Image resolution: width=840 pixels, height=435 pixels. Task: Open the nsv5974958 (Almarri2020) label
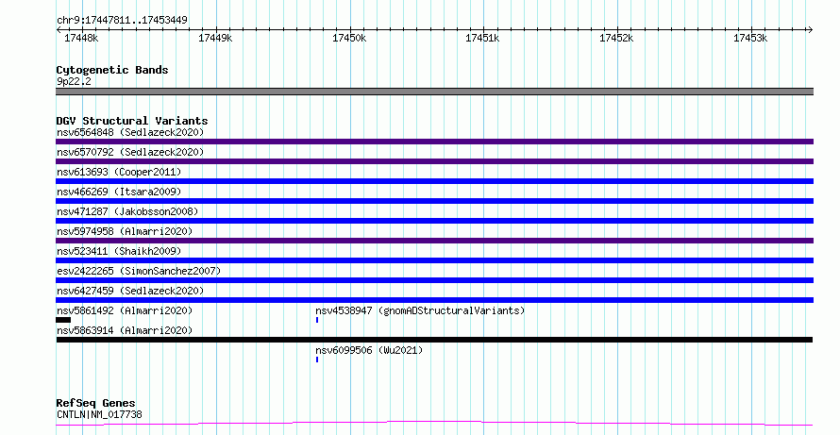125,231
